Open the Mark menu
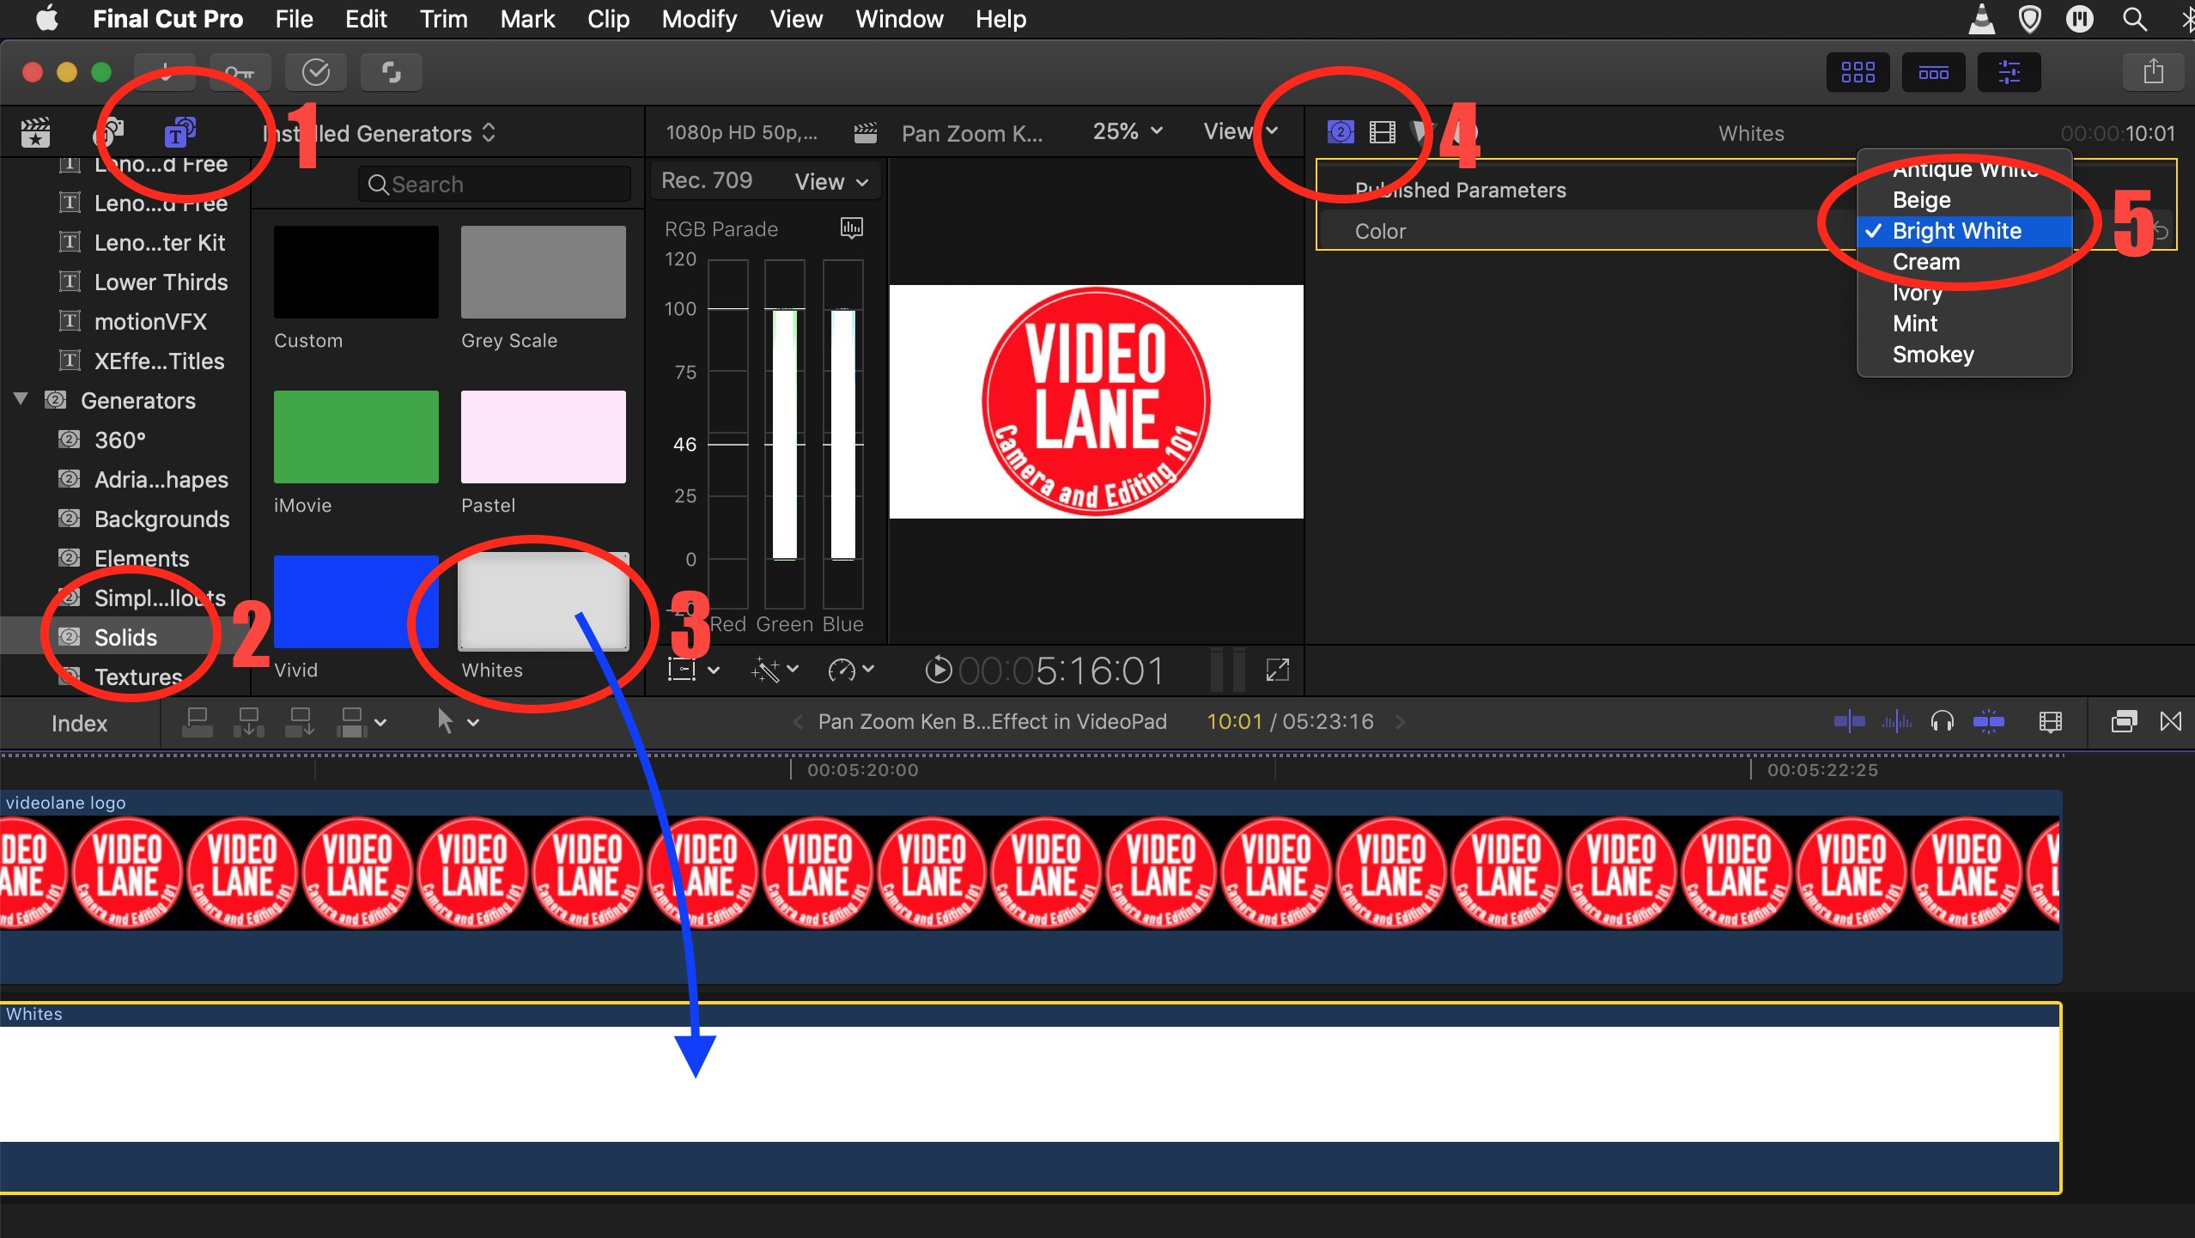 [x=527, y=19]
